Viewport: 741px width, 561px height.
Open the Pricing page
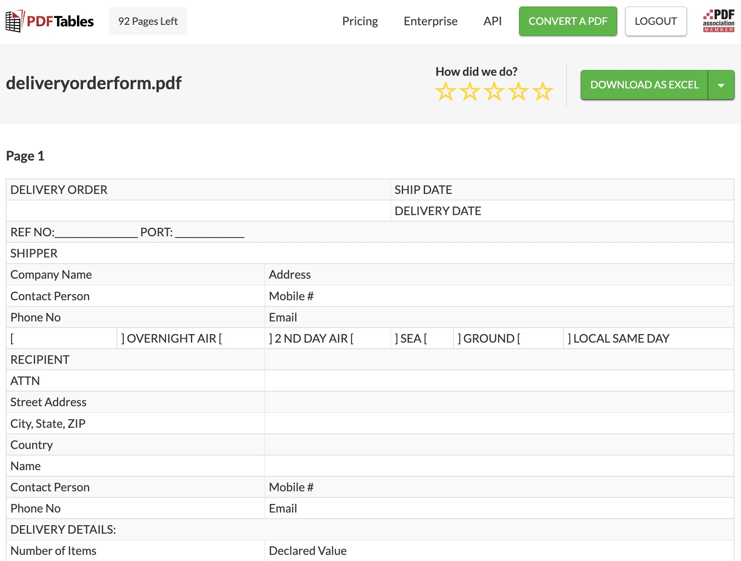coord(360,21)
